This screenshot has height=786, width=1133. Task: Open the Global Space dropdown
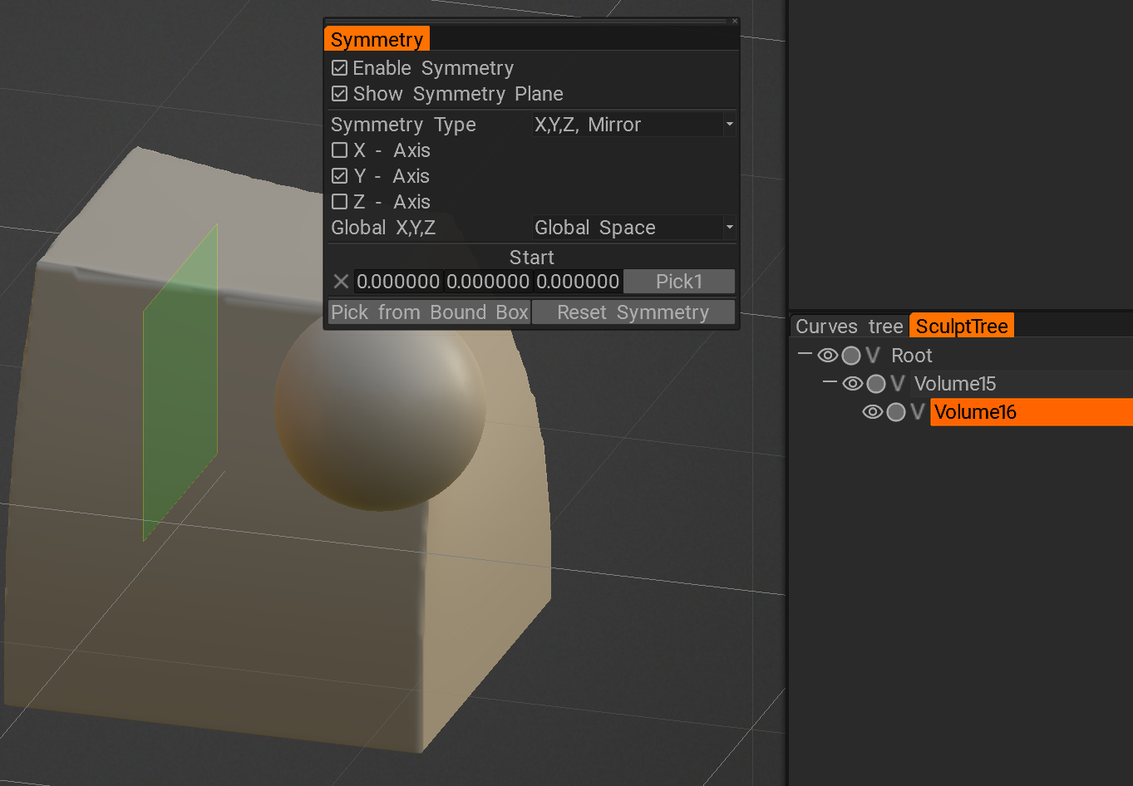(633, 228)
